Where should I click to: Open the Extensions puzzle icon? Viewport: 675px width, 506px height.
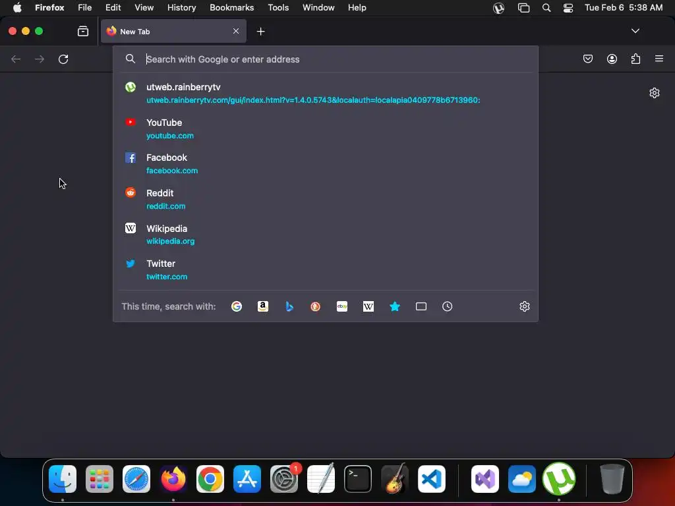[x=635, y=59]
